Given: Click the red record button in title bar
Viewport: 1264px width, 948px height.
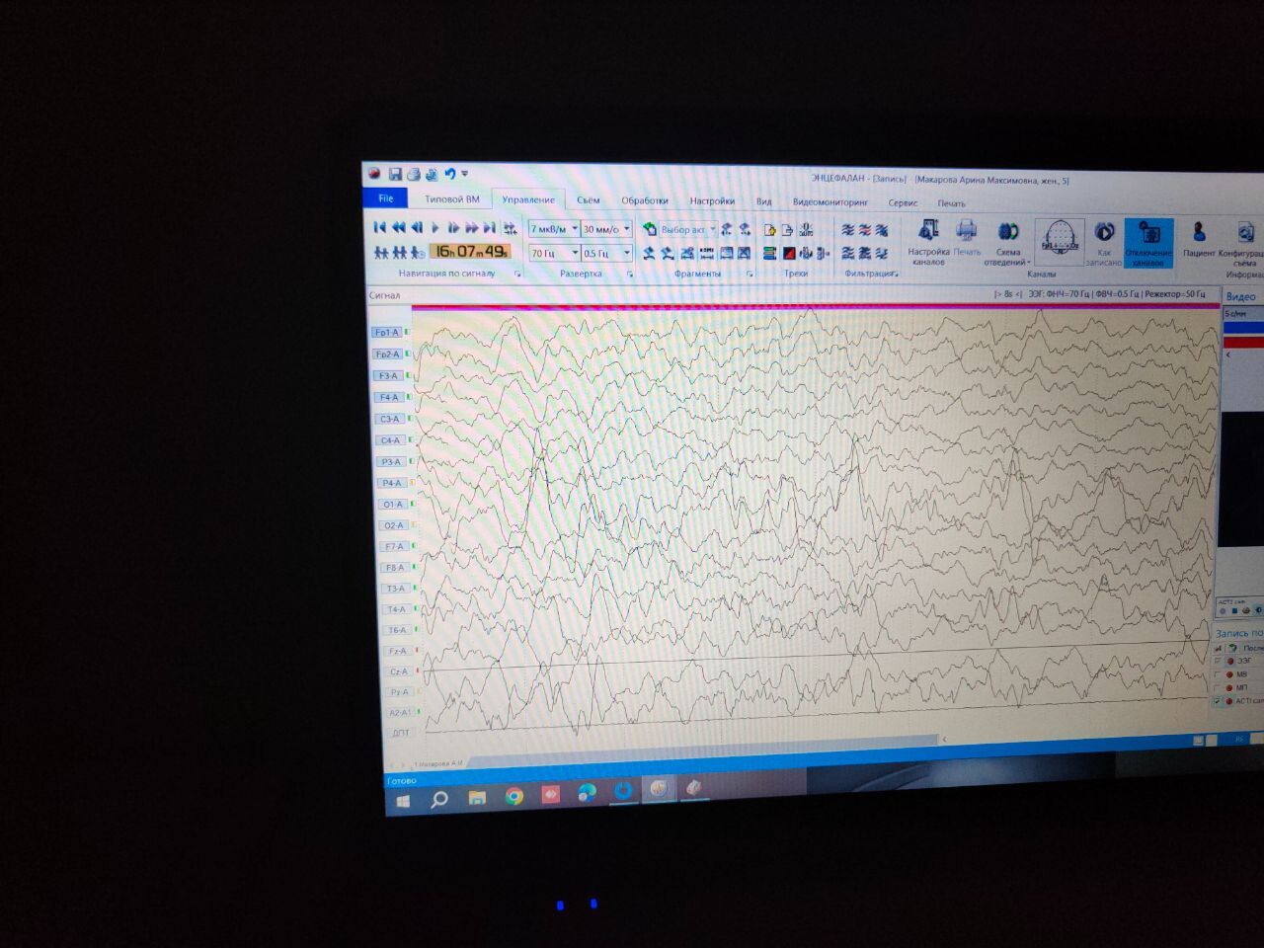Looking at the screenshot, I should coord(374,174).
